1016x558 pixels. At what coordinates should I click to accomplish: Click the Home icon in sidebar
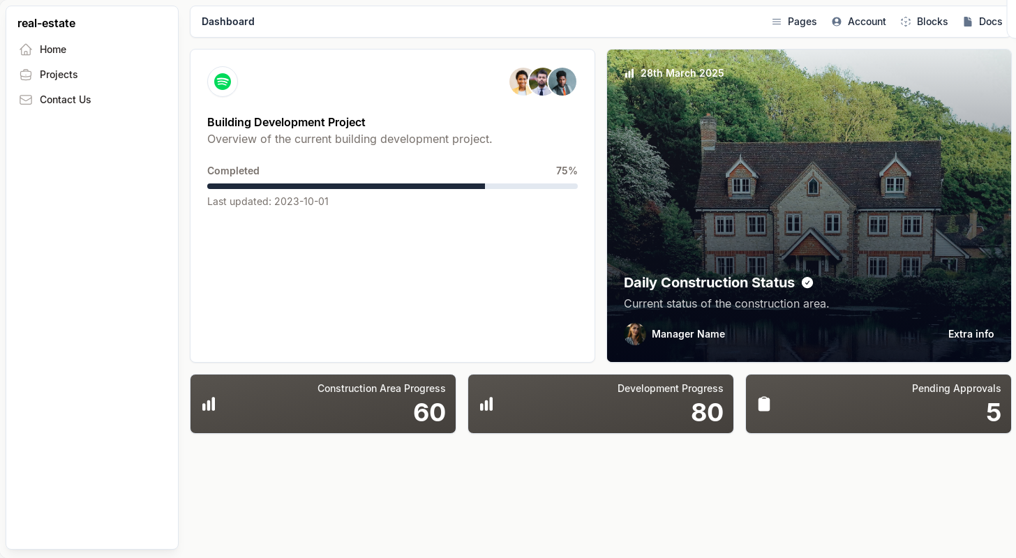[x=26, y=50]
